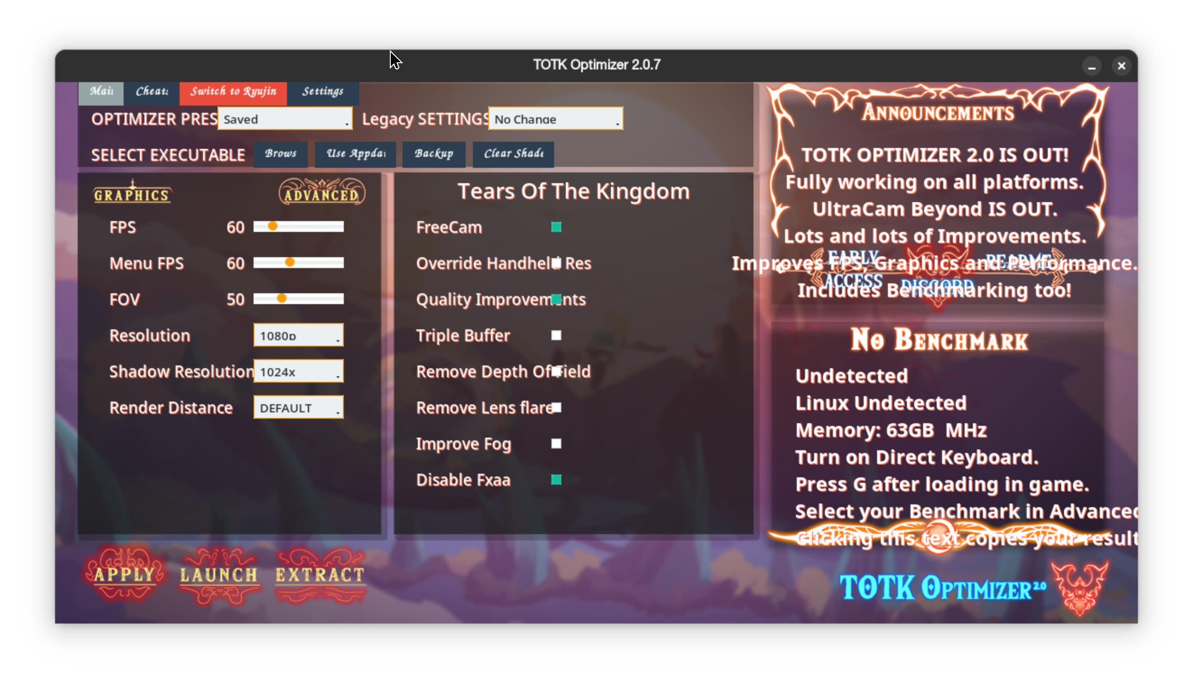The width and height of the screenshot is (1193, 684).
Task: Open the Resolution 1080p dropdown
Action: pos(298,335)
